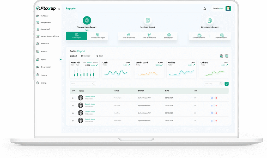Click the green filter button
The width and height of the screenshot is (267, 158).
click(x=227, y=84)
